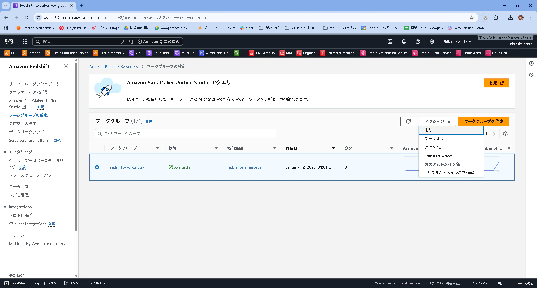Collapse the アクション dropdown
The height and width of the screenshot is (288, 537).
(x=437, y=121)
